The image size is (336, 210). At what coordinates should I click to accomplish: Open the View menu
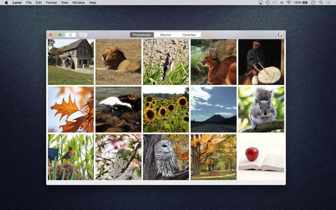click(65, 3)
